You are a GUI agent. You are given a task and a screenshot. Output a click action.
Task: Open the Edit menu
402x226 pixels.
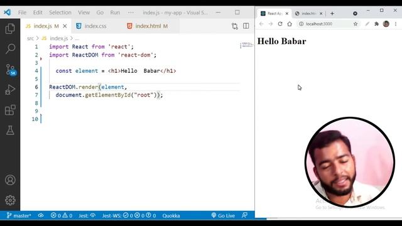click(38, 13)
